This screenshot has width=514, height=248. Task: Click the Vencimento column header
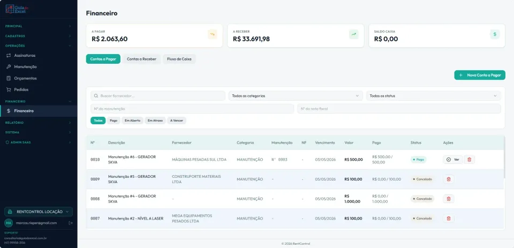coord(325,142)
